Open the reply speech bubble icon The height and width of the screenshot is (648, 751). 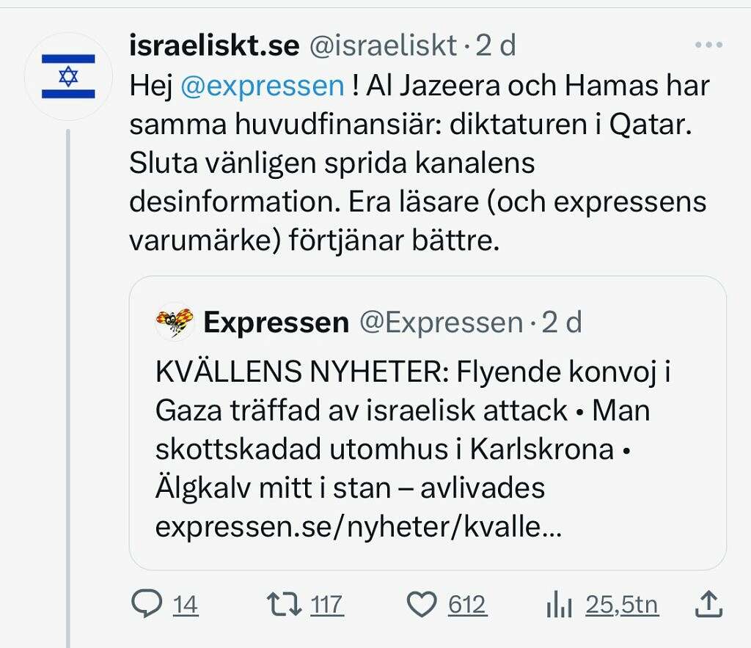pos(147,604)
